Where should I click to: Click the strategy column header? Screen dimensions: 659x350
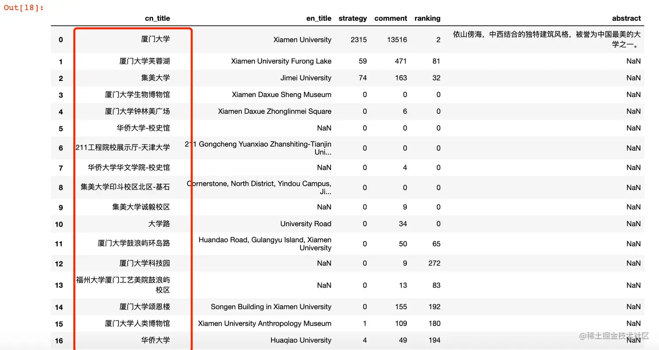coord(353,18)
